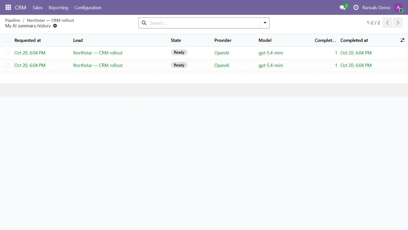Screen dimensions: 408x230
Task: Tick the second row's checkbox
Action: (7, 65)
